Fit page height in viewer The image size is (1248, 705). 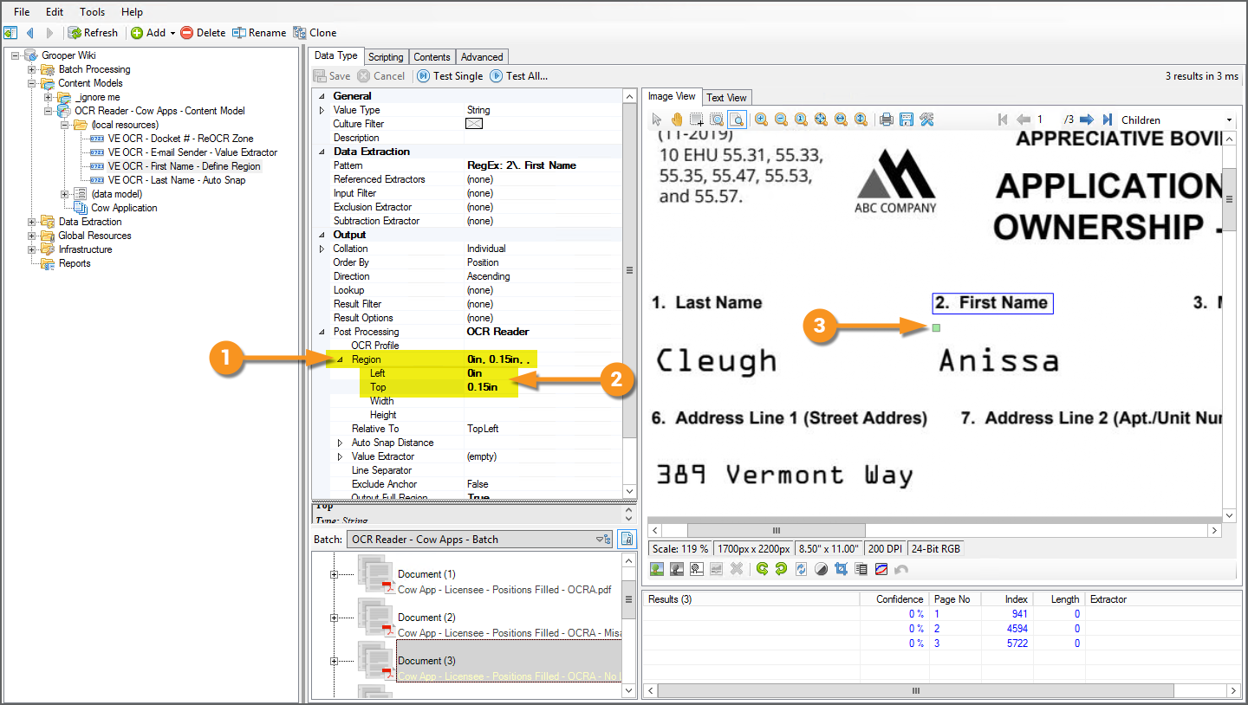tap(861, 120)
